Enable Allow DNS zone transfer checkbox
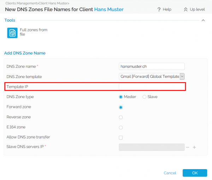 pos(121,137)
